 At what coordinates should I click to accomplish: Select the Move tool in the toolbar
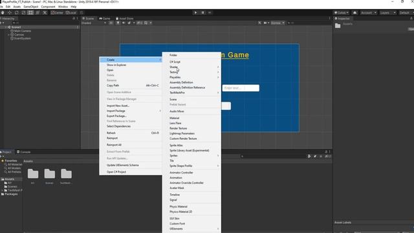click(10, 12)
